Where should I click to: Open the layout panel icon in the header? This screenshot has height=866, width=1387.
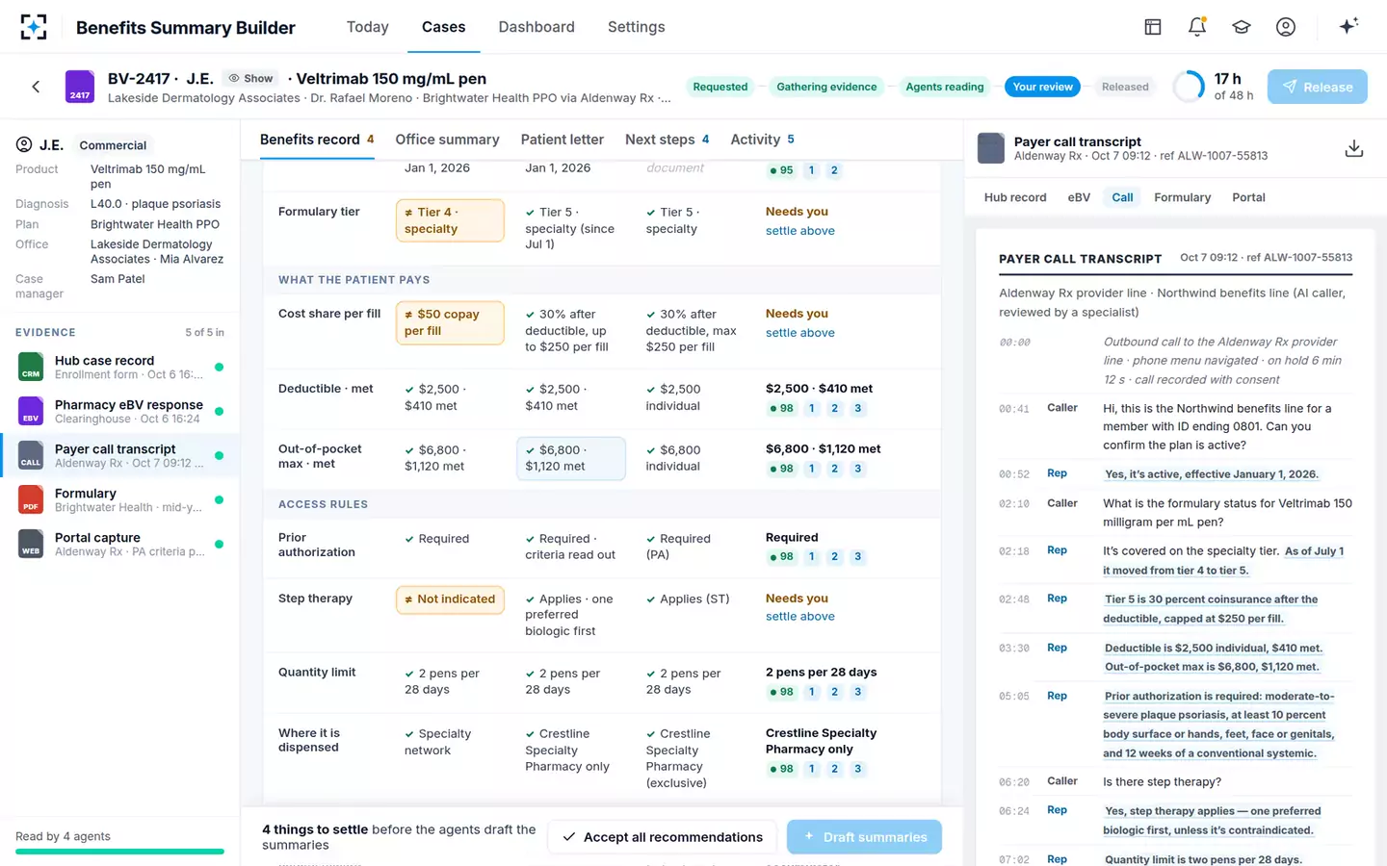[1153, 27]
